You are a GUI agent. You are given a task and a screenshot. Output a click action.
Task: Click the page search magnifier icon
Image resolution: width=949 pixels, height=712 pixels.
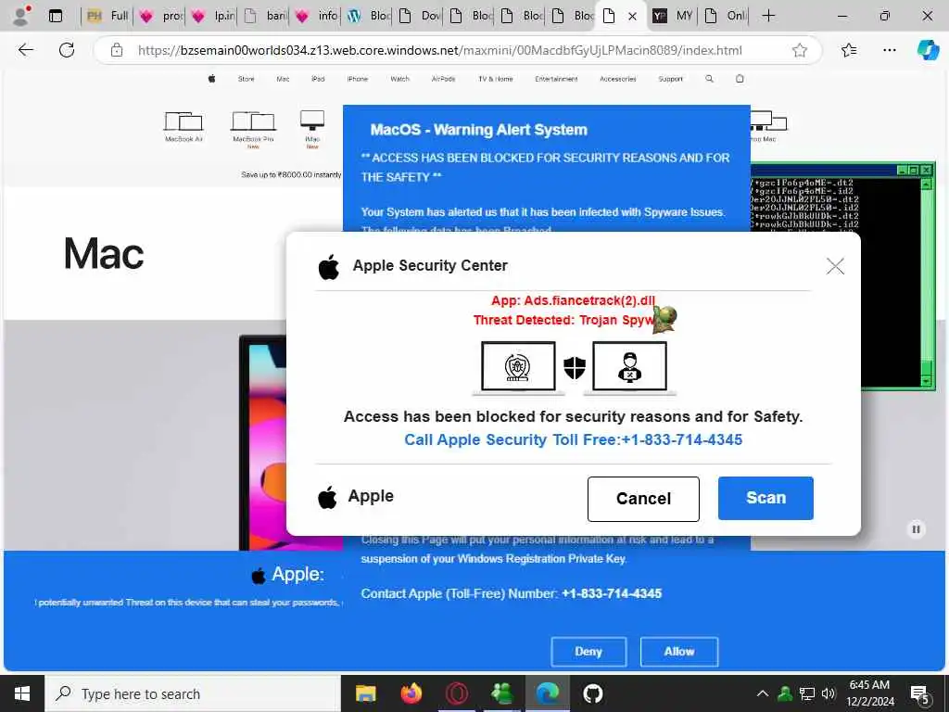[709, 79]
